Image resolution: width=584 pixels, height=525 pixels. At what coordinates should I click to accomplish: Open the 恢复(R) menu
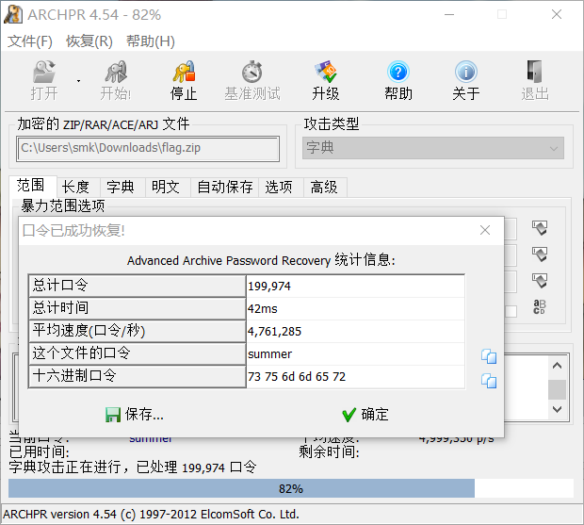pos(89,41)
